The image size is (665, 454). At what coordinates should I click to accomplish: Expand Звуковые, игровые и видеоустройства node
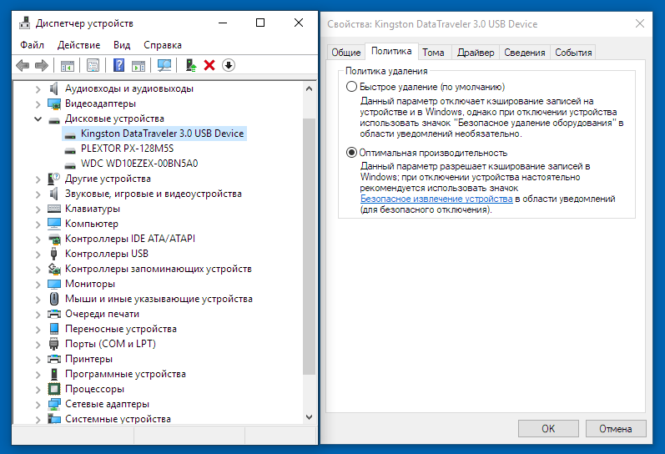38,194
